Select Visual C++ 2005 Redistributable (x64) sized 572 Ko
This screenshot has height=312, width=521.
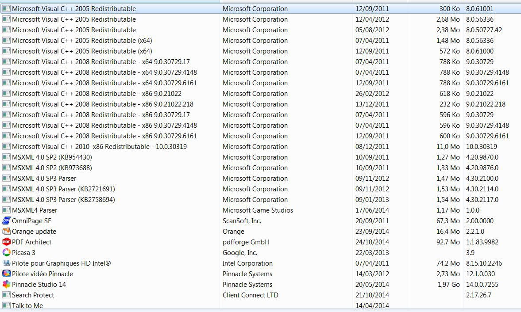(x=260, y=51)
